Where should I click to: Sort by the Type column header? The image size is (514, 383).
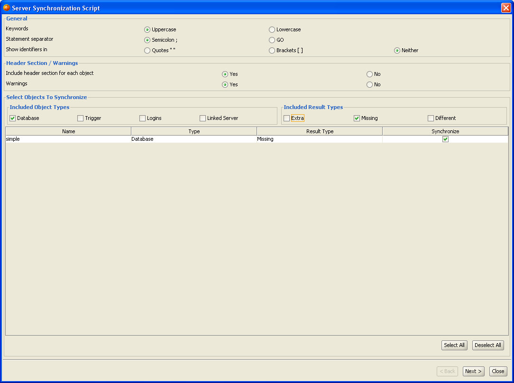pyautogui.click(x=194, y=131)
